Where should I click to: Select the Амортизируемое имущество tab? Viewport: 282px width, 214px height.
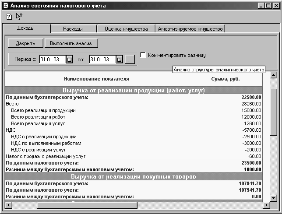pos(190,29)
